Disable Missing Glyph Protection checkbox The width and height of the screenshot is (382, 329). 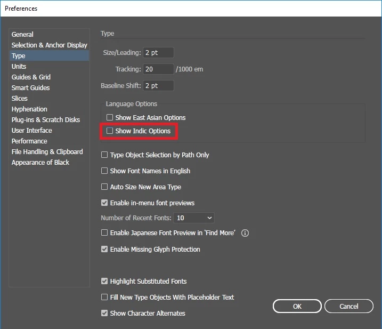tap(104, 249)
